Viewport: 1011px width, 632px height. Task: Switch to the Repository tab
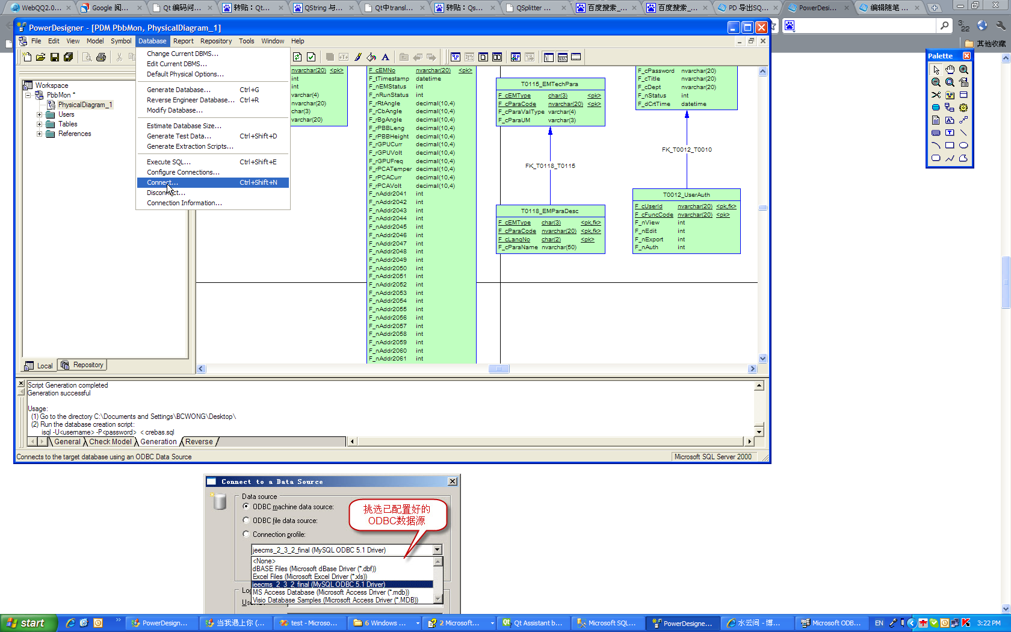point(82,365)
